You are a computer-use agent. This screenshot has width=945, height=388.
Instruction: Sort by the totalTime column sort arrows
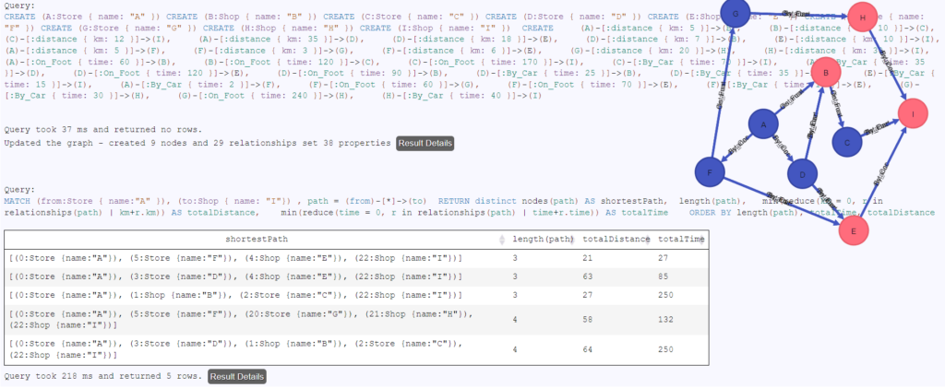(x=702, y=240)
